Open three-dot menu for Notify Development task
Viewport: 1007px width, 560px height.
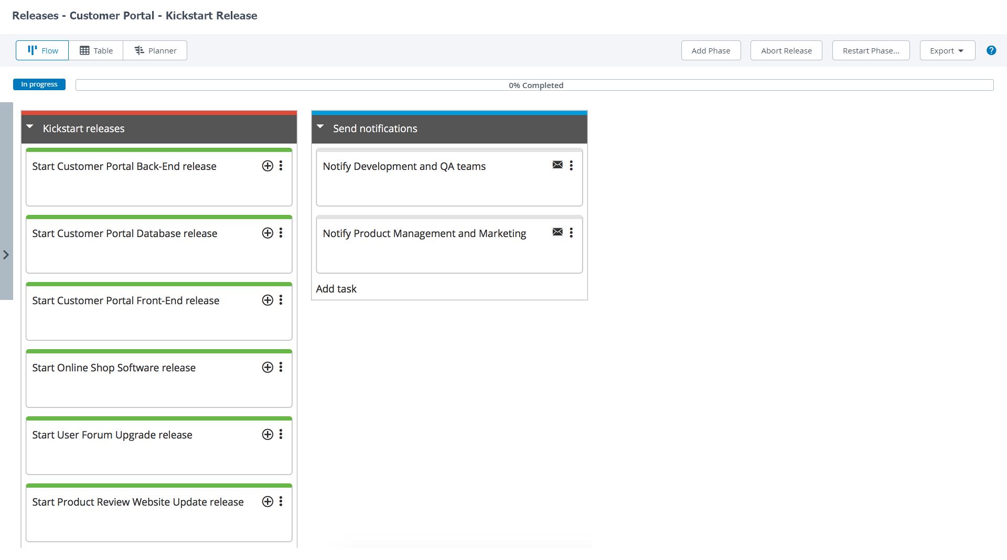coord(571,166)
